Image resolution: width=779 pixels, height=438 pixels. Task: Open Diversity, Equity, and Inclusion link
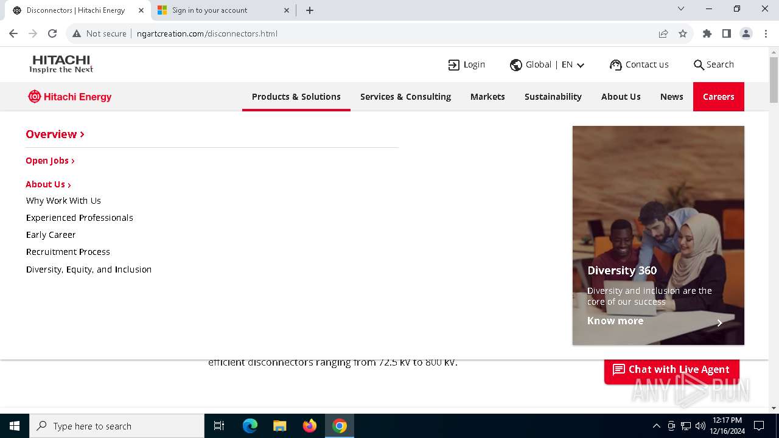[89, 269]
